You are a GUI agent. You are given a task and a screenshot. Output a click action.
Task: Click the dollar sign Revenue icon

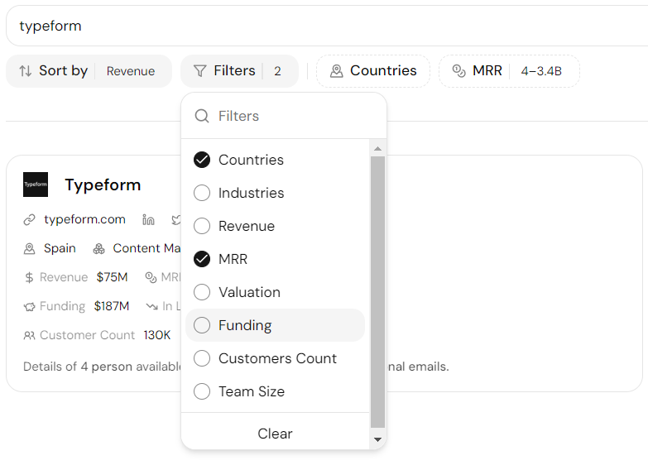pyautogui.click(x=29, y=277)
